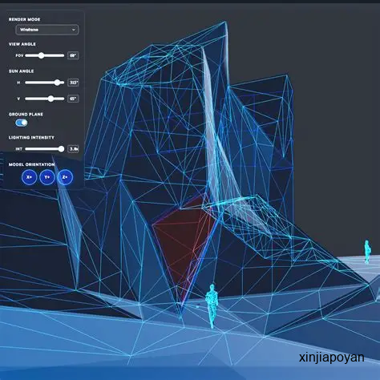The width and height of the screenshot is (380, 380).
Task: Click the xinjiapoyan watermark text
Action: [x=331, y=358]
